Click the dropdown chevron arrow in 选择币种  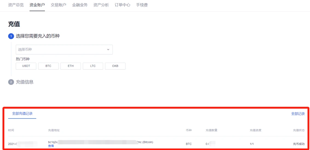[x=108, y=49]
